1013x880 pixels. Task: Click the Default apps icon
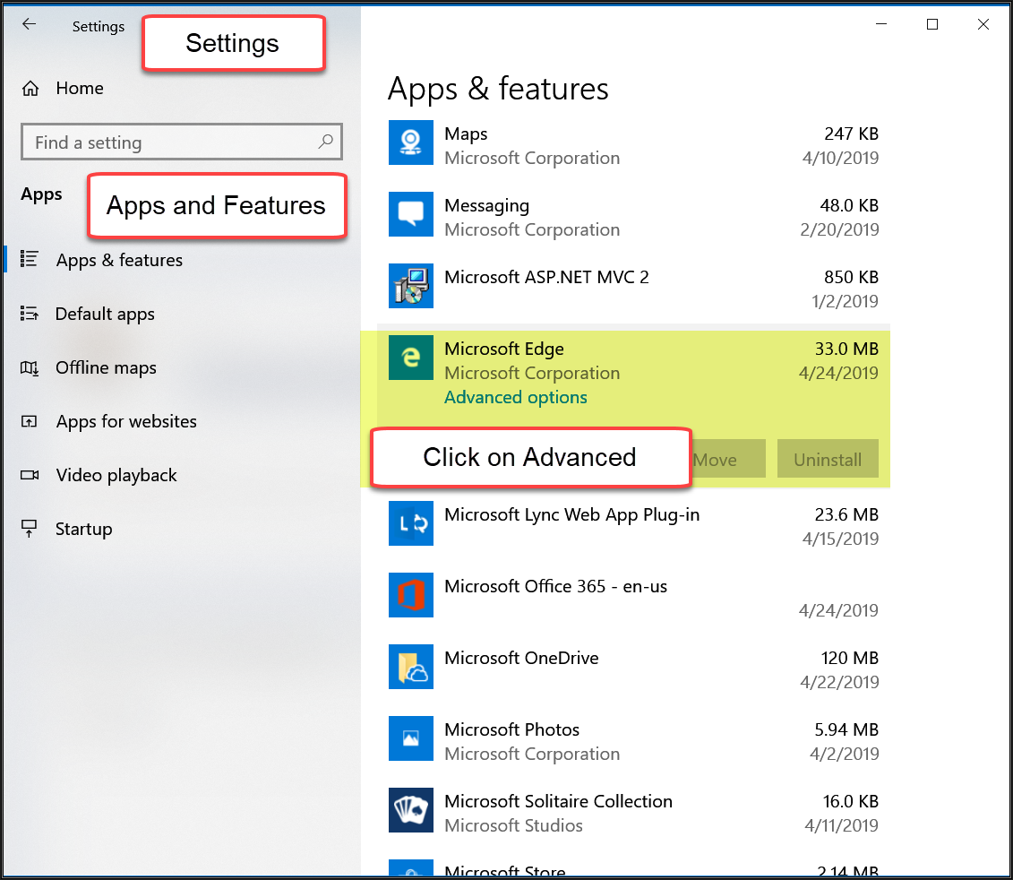(29, 314)
